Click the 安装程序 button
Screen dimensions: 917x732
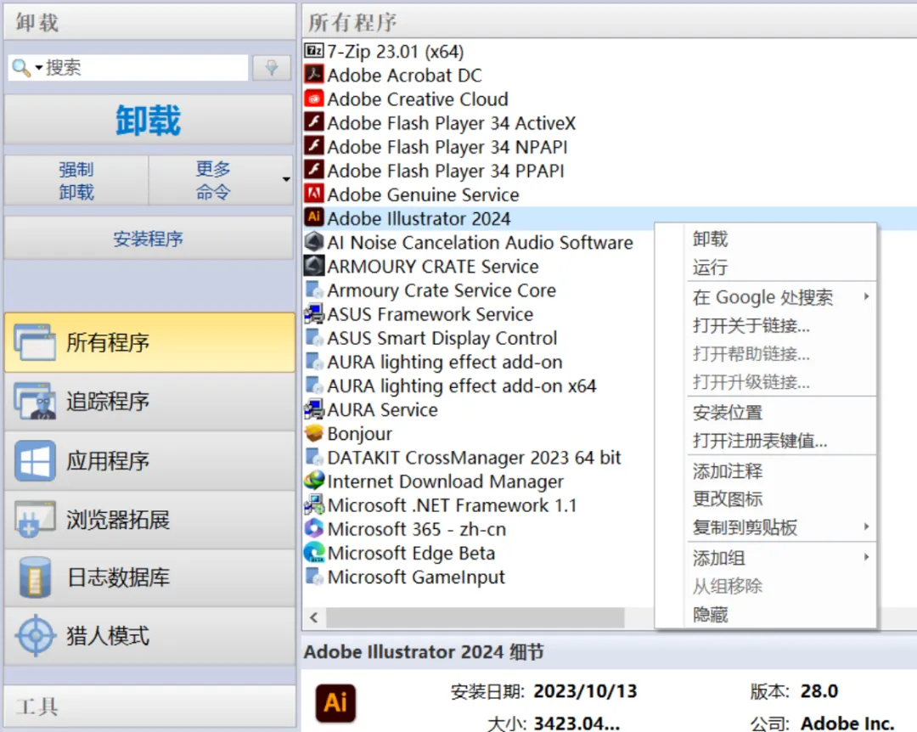(149, 238)
